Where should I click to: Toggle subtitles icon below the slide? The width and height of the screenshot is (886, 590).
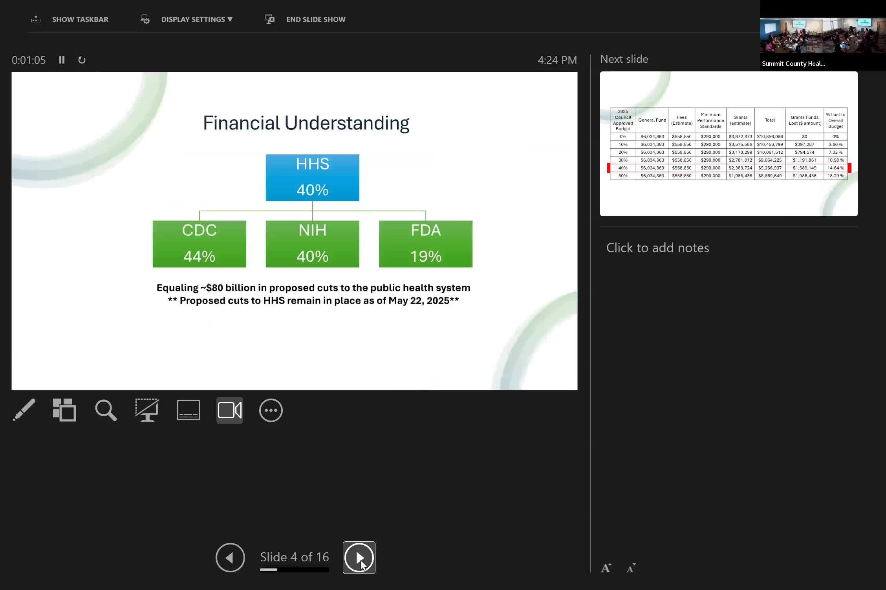click(x=189, y=410)
